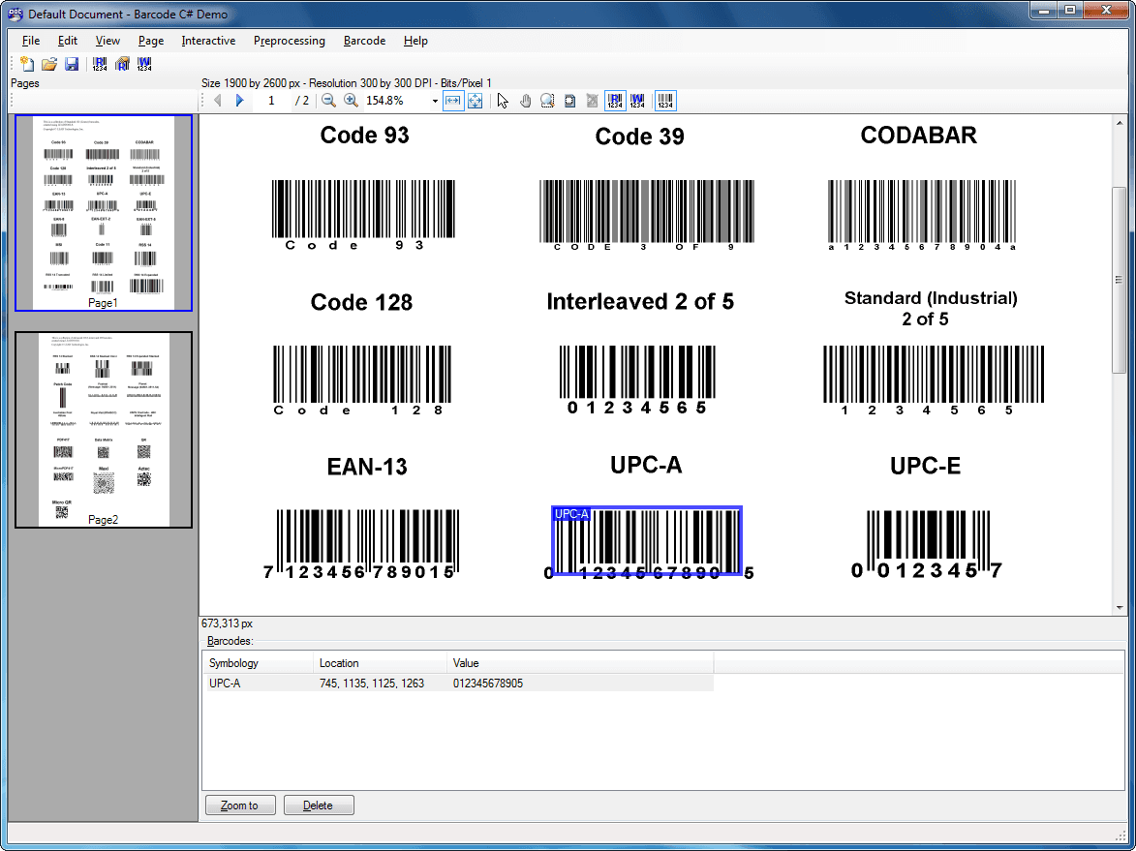Screen dimensions: 1136x851
Task: Select the region selection tool icon
Action: click(570, 101)
